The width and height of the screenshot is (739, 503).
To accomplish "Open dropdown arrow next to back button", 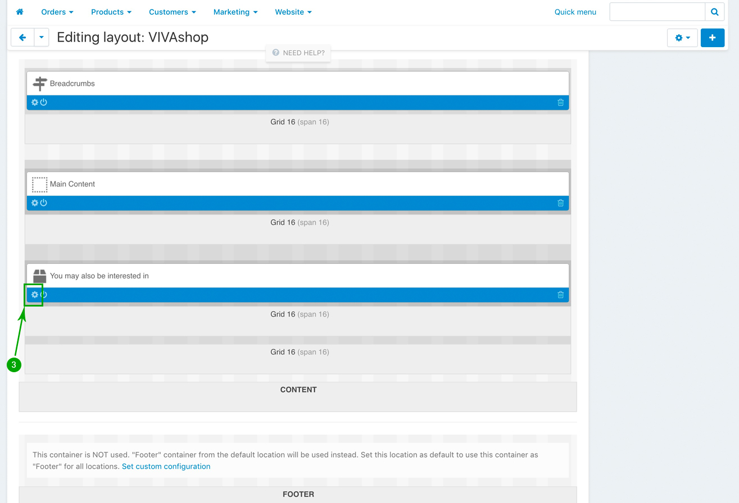I will [42, 38].
